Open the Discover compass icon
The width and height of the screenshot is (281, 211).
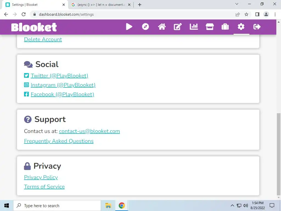point(145,27)
